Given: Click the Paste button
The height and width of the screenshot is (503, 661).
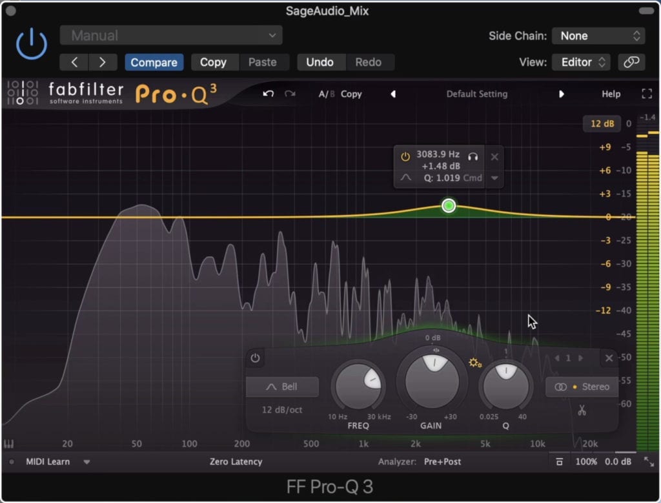Looking at the screenshot, I should tap(263, 63).
